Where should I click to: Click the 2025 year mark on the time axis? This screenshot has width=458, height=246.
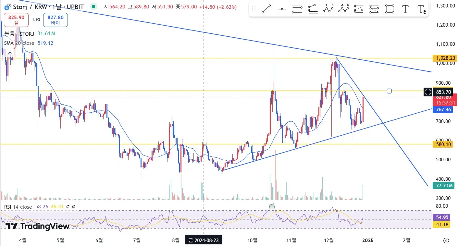click(368, 240)
